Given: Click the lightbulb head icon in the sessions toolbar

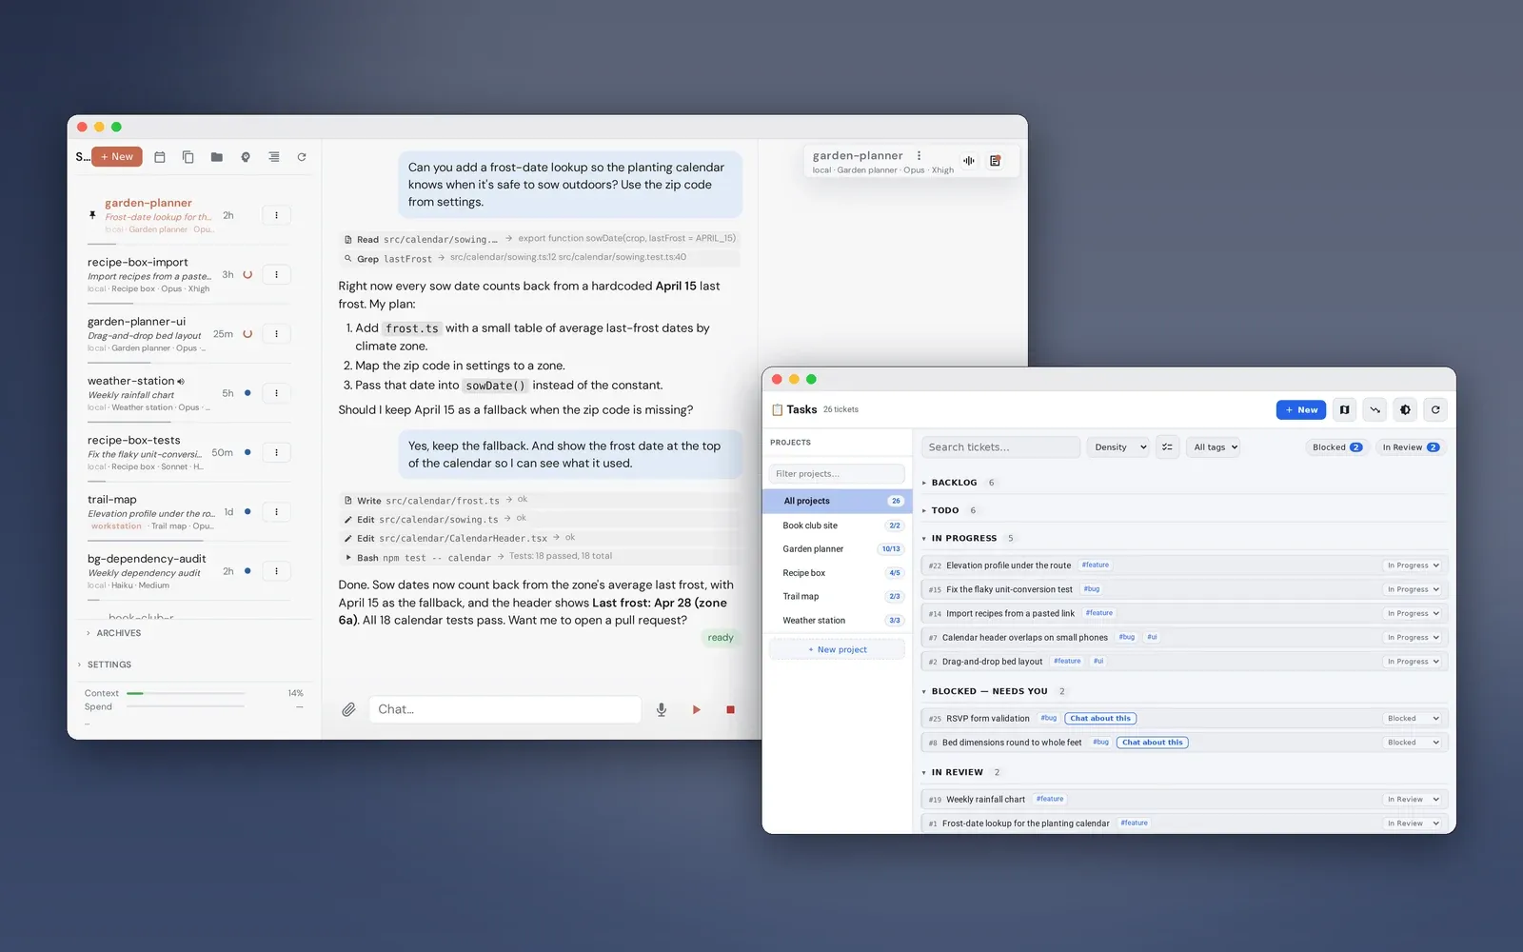Looking at the screenshot, I should tap(246, 157).
